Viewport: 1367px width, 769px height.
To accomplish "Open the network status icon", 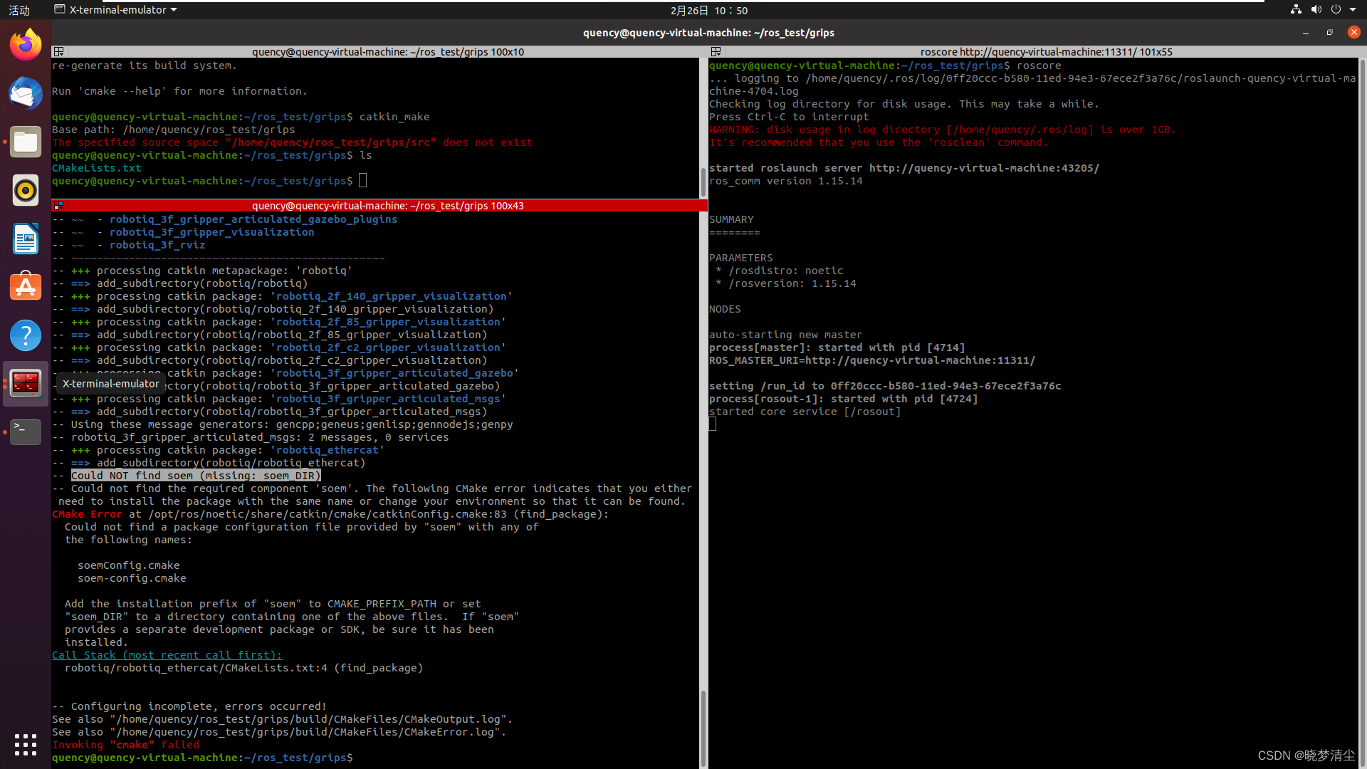I will click(x=1296, y=10).
